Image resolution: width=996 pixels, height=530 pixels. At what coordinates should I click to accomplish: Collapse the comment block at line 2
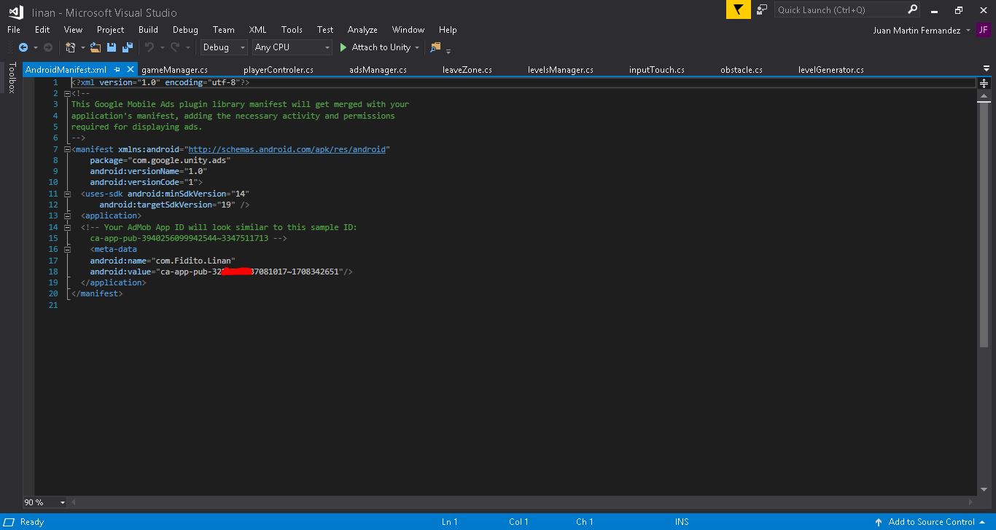coord(67,93)
